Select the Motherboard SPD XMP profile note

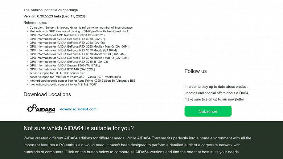tap(79, 31)
